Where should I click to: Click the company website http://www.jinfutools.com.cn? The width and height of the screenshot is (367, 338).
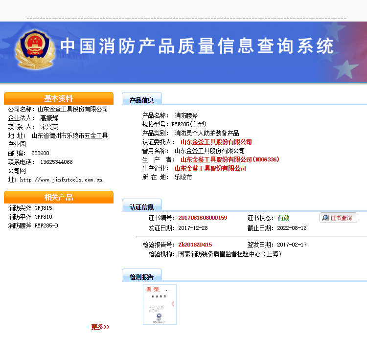coord(61,180)
